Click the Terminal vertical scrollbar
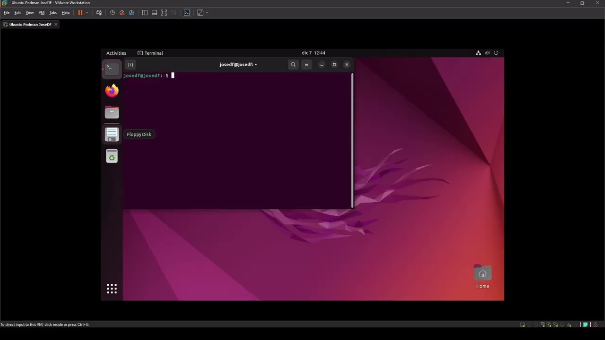 coord(352,140)
